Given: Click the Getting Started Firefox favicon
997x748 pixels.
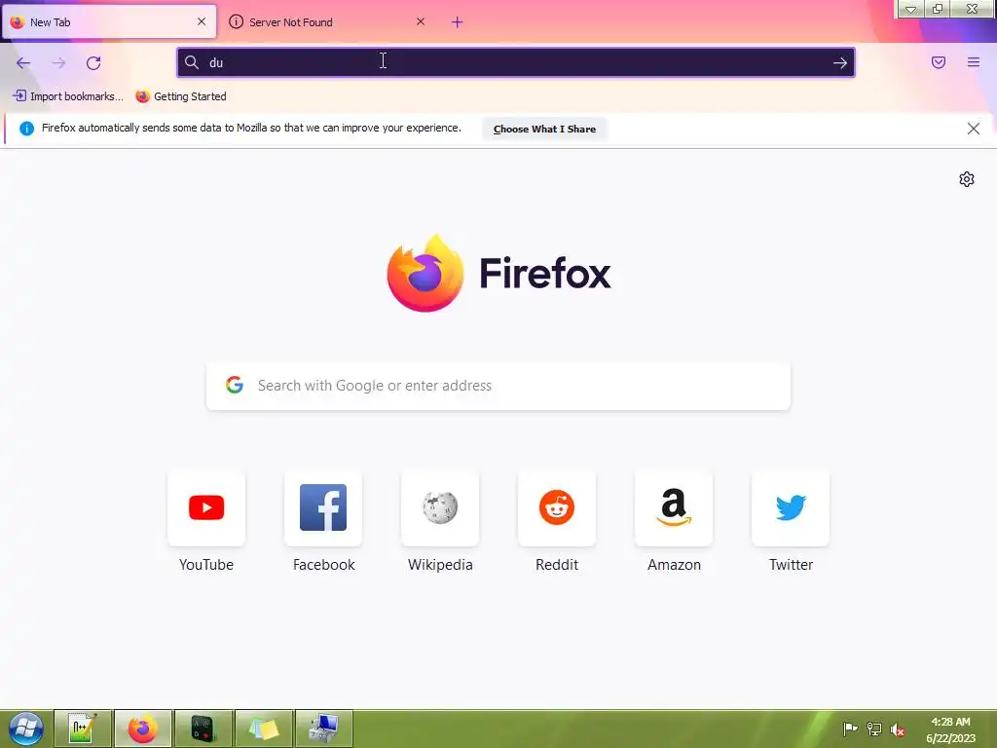Looking at the screenshot, I should coord(142,96).
